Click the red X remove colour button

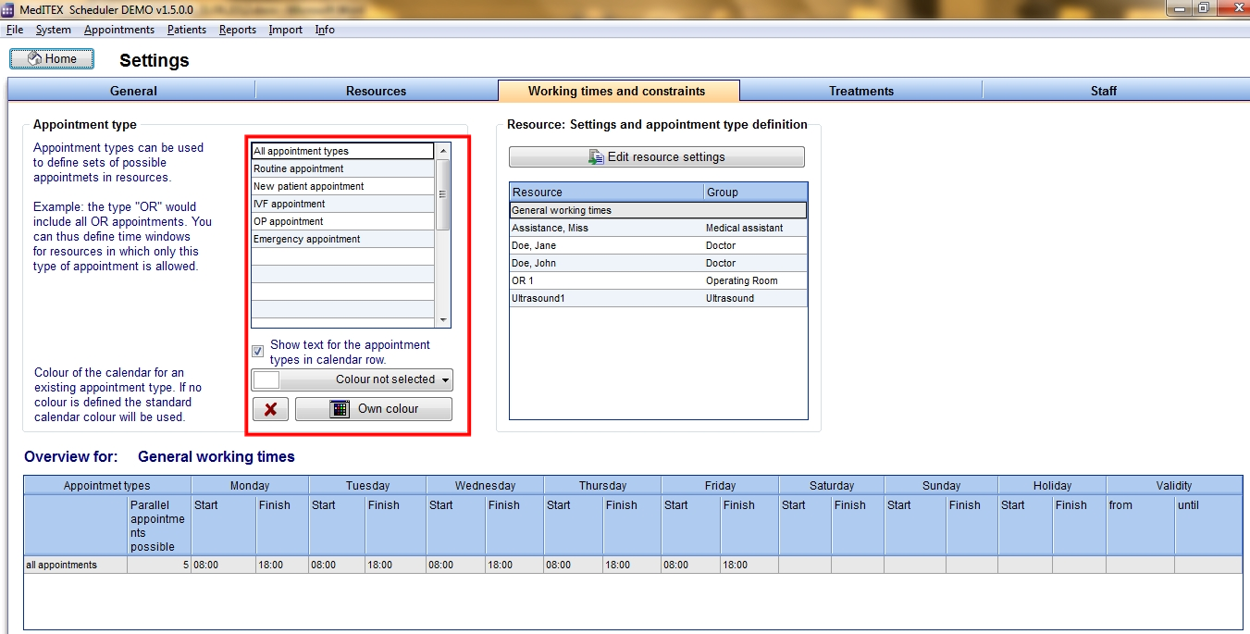pyautogui.click(x=270, y=409)
